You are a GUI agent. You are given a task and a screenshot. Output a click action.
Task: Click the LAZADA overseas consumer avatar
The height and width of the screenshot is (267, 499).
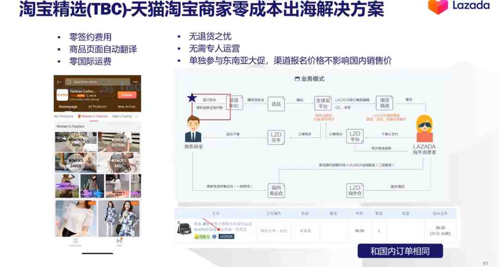tap(425, 128)
